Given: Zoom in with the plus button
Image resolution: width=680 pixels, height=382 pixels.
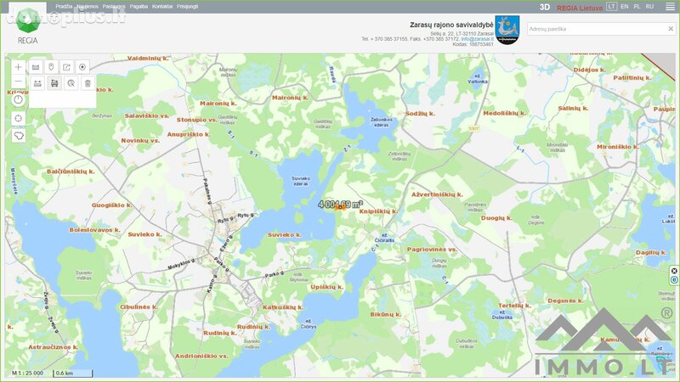Looking at the screenshot, I should click(18, 67).
